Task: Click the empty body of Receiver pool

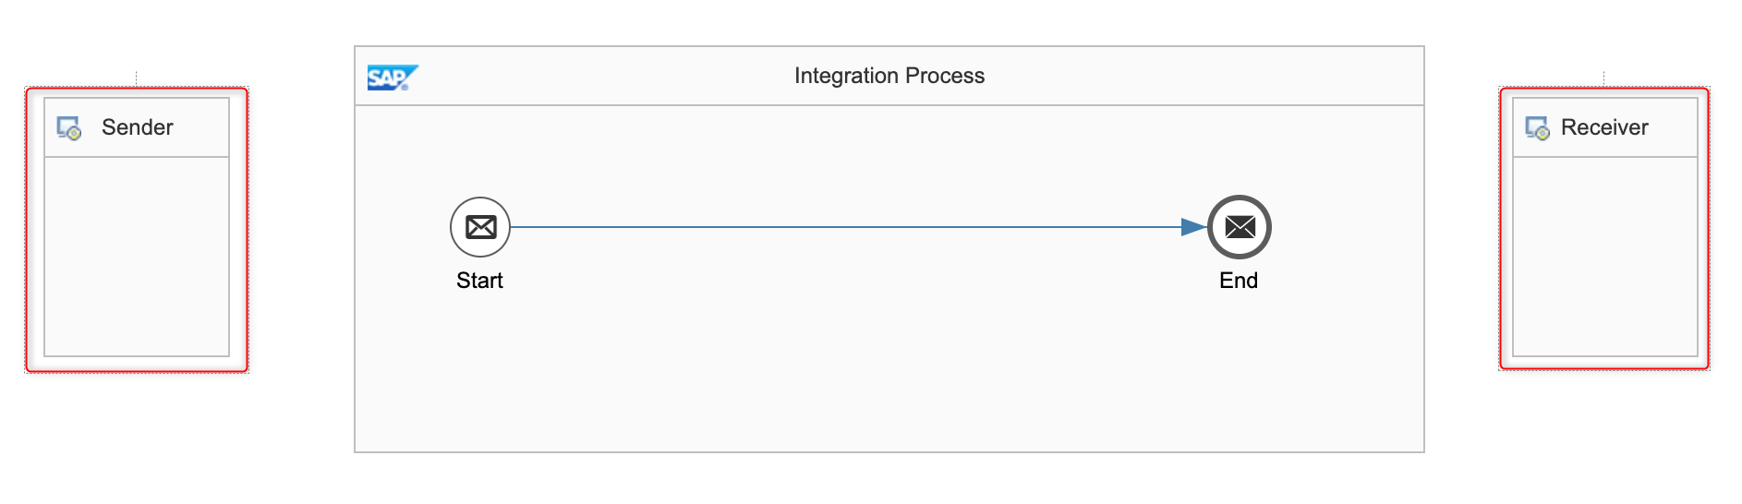Action: tap(1605, 257)
